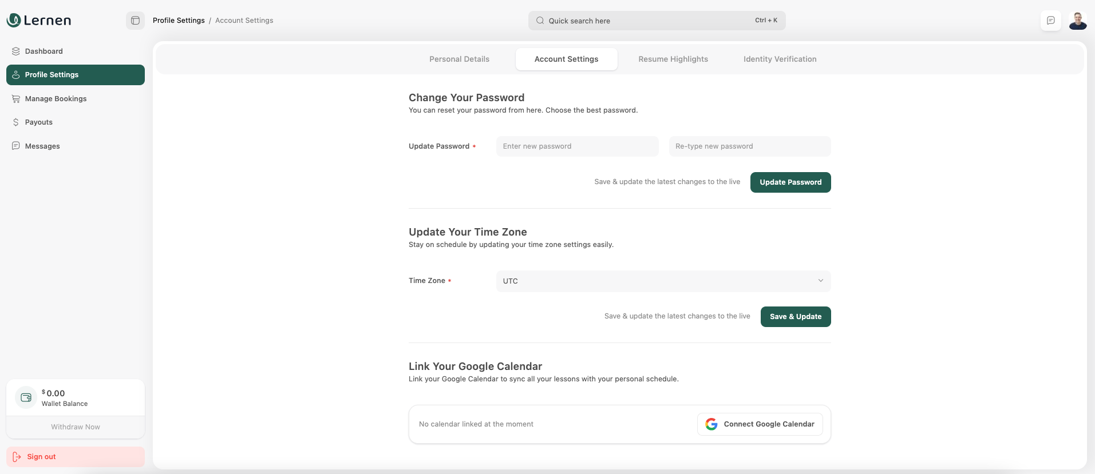1095x474 pixels.
Task: Expand the Time Zone dropdown
Action: (x=662, y=281)
